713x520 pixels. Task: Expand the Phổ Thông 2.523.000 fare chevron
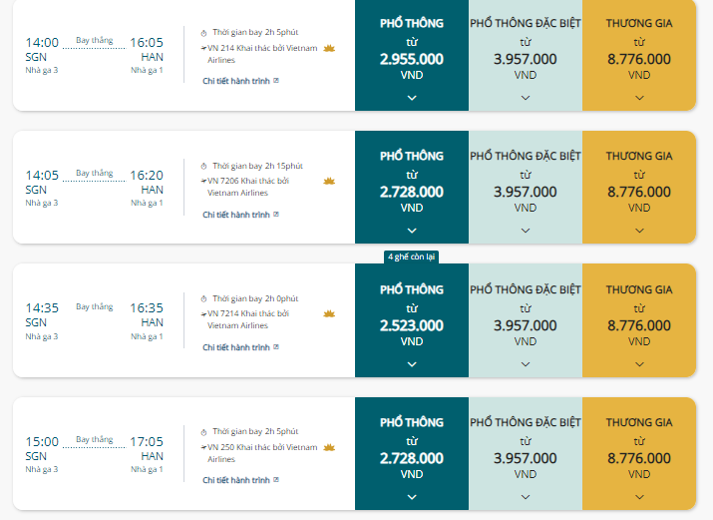tap(412, 364)
